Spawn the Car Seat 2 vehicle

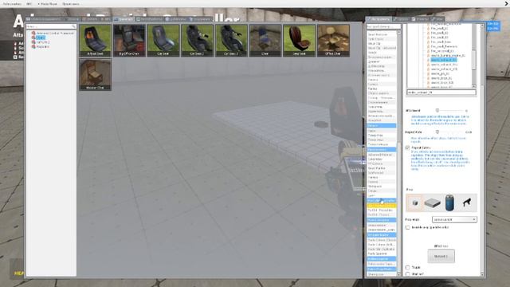point(197,41)
